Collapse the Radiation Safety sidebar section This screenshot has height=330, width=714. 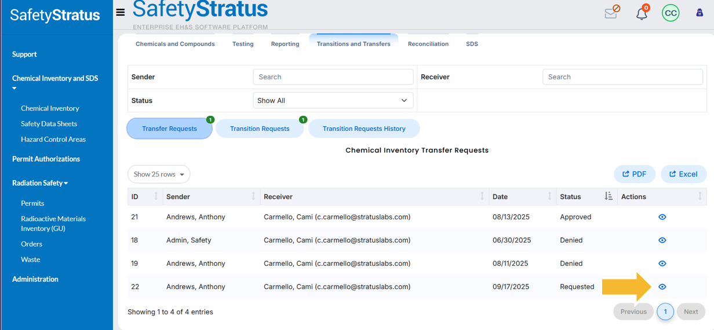coord(40,183)
